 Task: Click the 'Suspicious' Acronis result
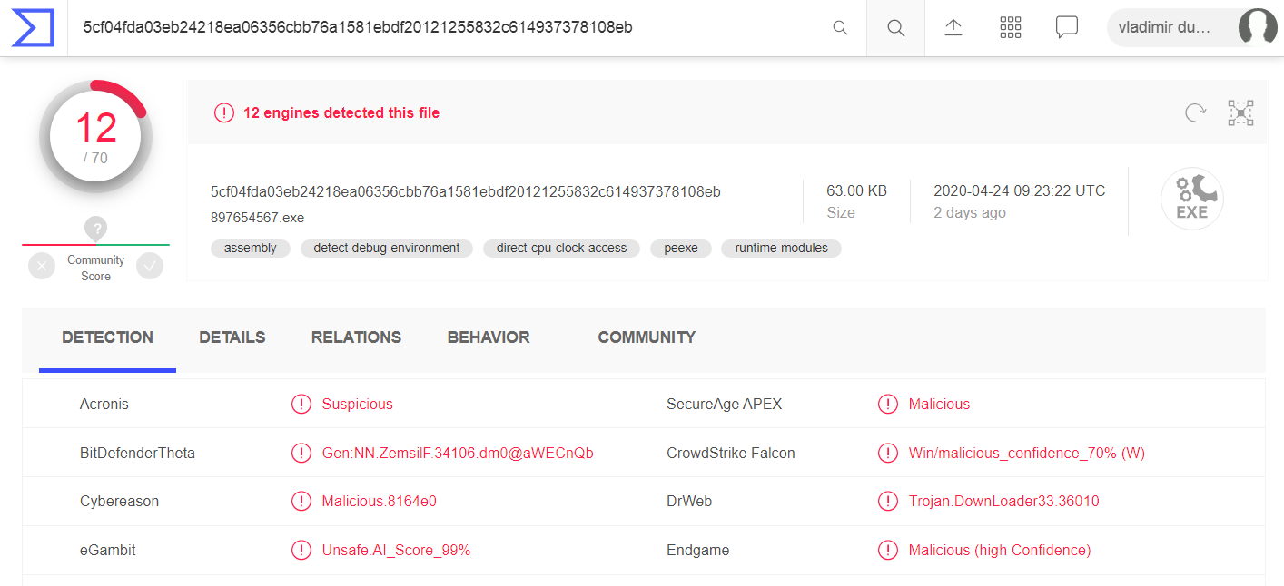point(358,404)
